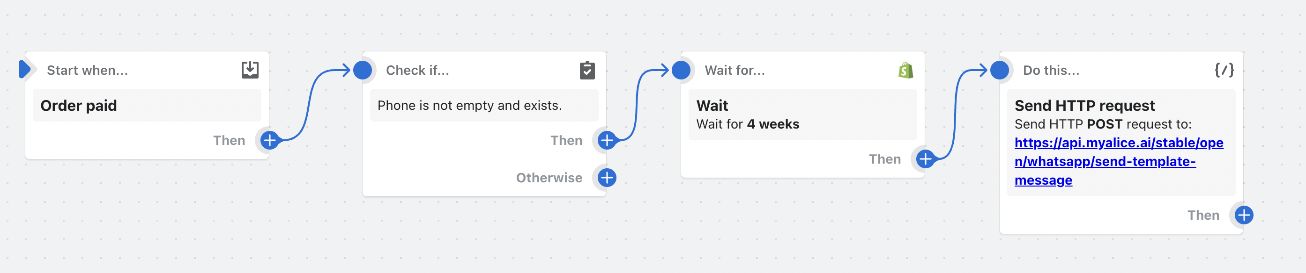Open the myalice.ai send-template-message URL link
Screen dimensions: 1306x273
point(1119,161)
